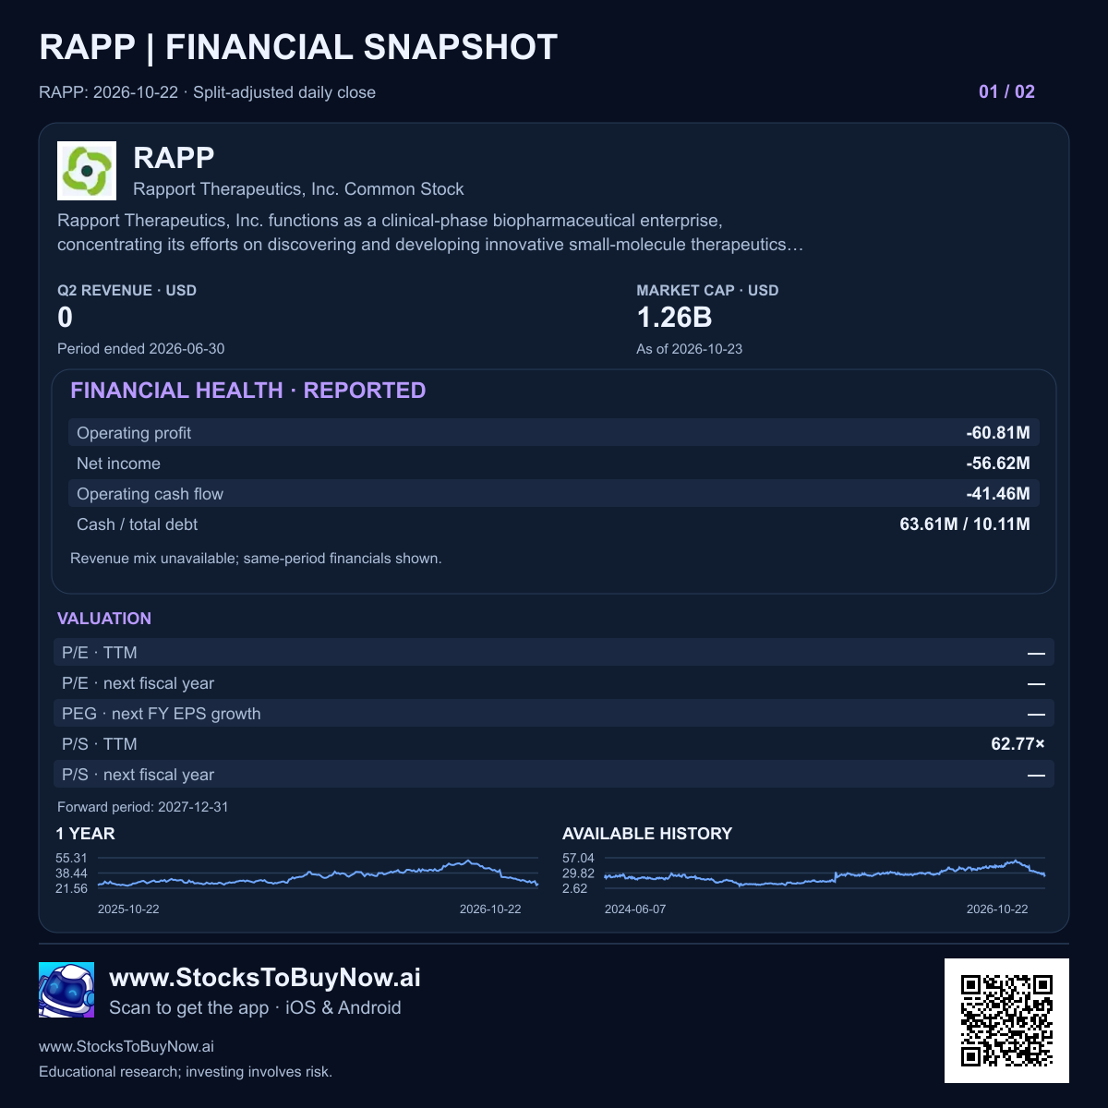1108x1108 pixels.
Task: Select the P/E · TTM row
Action: 554,653
